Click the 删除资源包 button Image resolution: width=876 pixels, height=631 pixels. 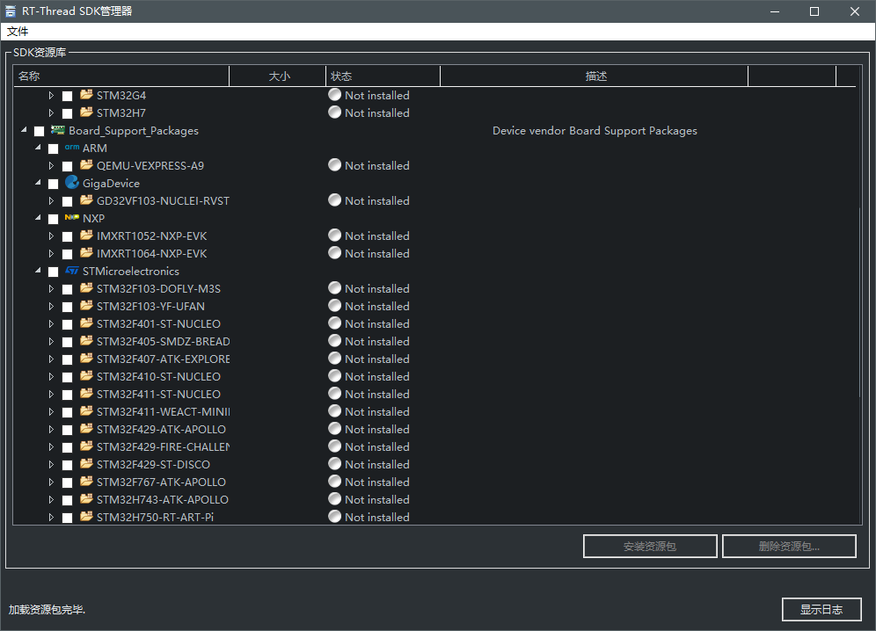[790, 546]
